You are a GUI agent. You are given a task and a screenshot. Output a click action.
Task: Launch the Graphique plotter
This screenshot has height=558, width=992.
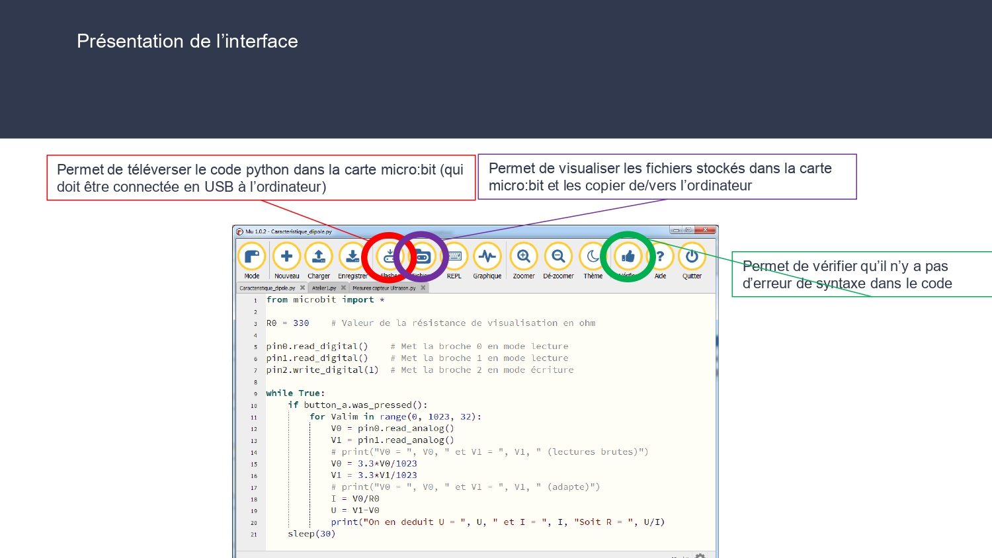[x=487, y=257]
